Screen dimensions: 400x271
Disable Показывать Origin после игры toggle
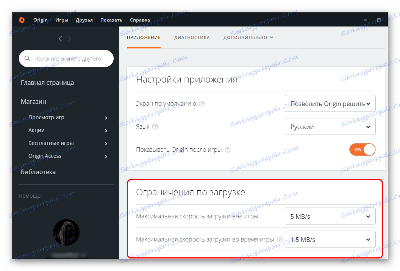[x=362, y=150]
